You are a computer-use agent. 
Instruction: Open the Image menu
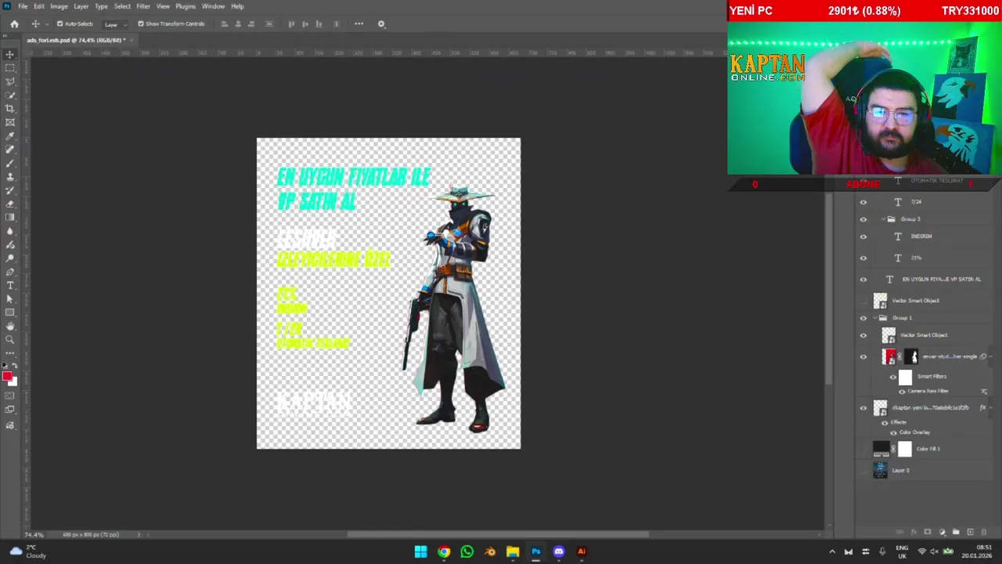pyautogui.click(x=59, y=6)
